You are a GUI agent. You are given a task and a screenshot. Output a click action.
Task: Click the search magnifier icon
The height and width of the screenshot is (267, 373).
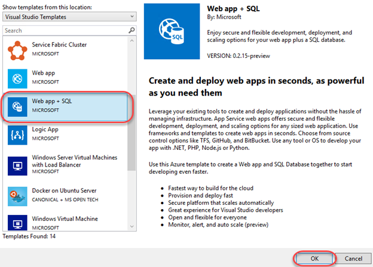(132, 30)
